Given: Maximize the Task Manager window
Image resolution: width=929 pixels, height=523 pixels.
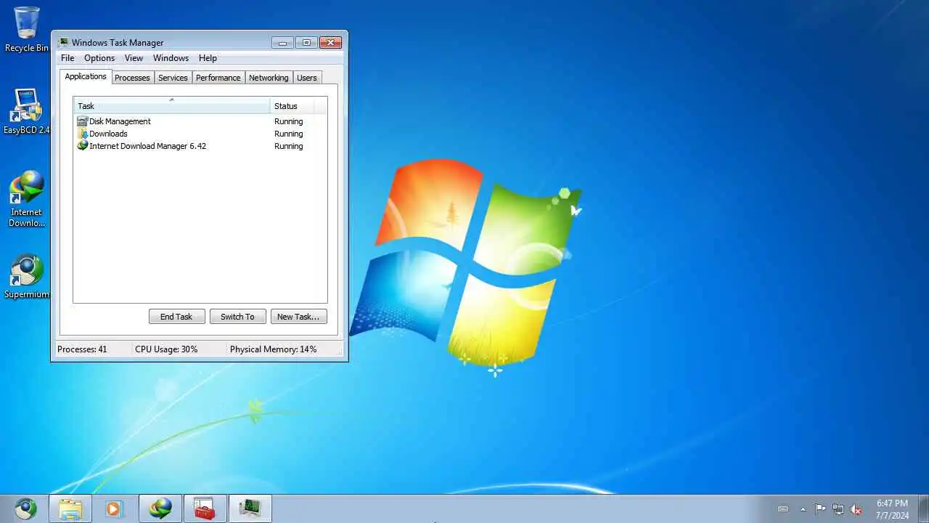Looking at the screenshot, I should 306,43.
